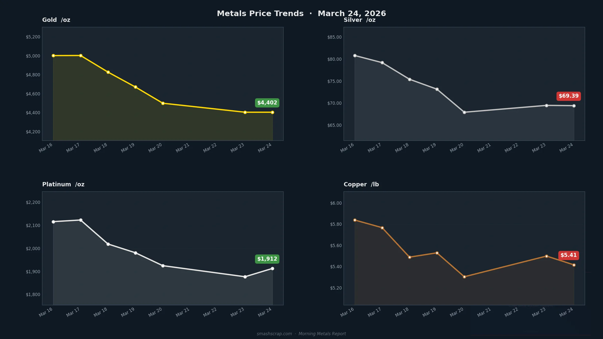Click the Silver /oz chart title

[x=360, y=20]
